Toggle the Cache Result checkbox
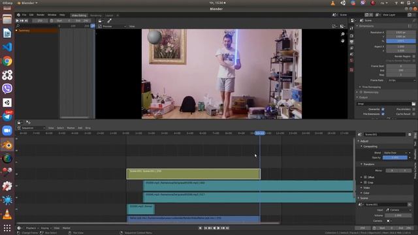Image resolution: width=418 pixels, height=235 pixels. pyautogui.click(x=413, y=114)
